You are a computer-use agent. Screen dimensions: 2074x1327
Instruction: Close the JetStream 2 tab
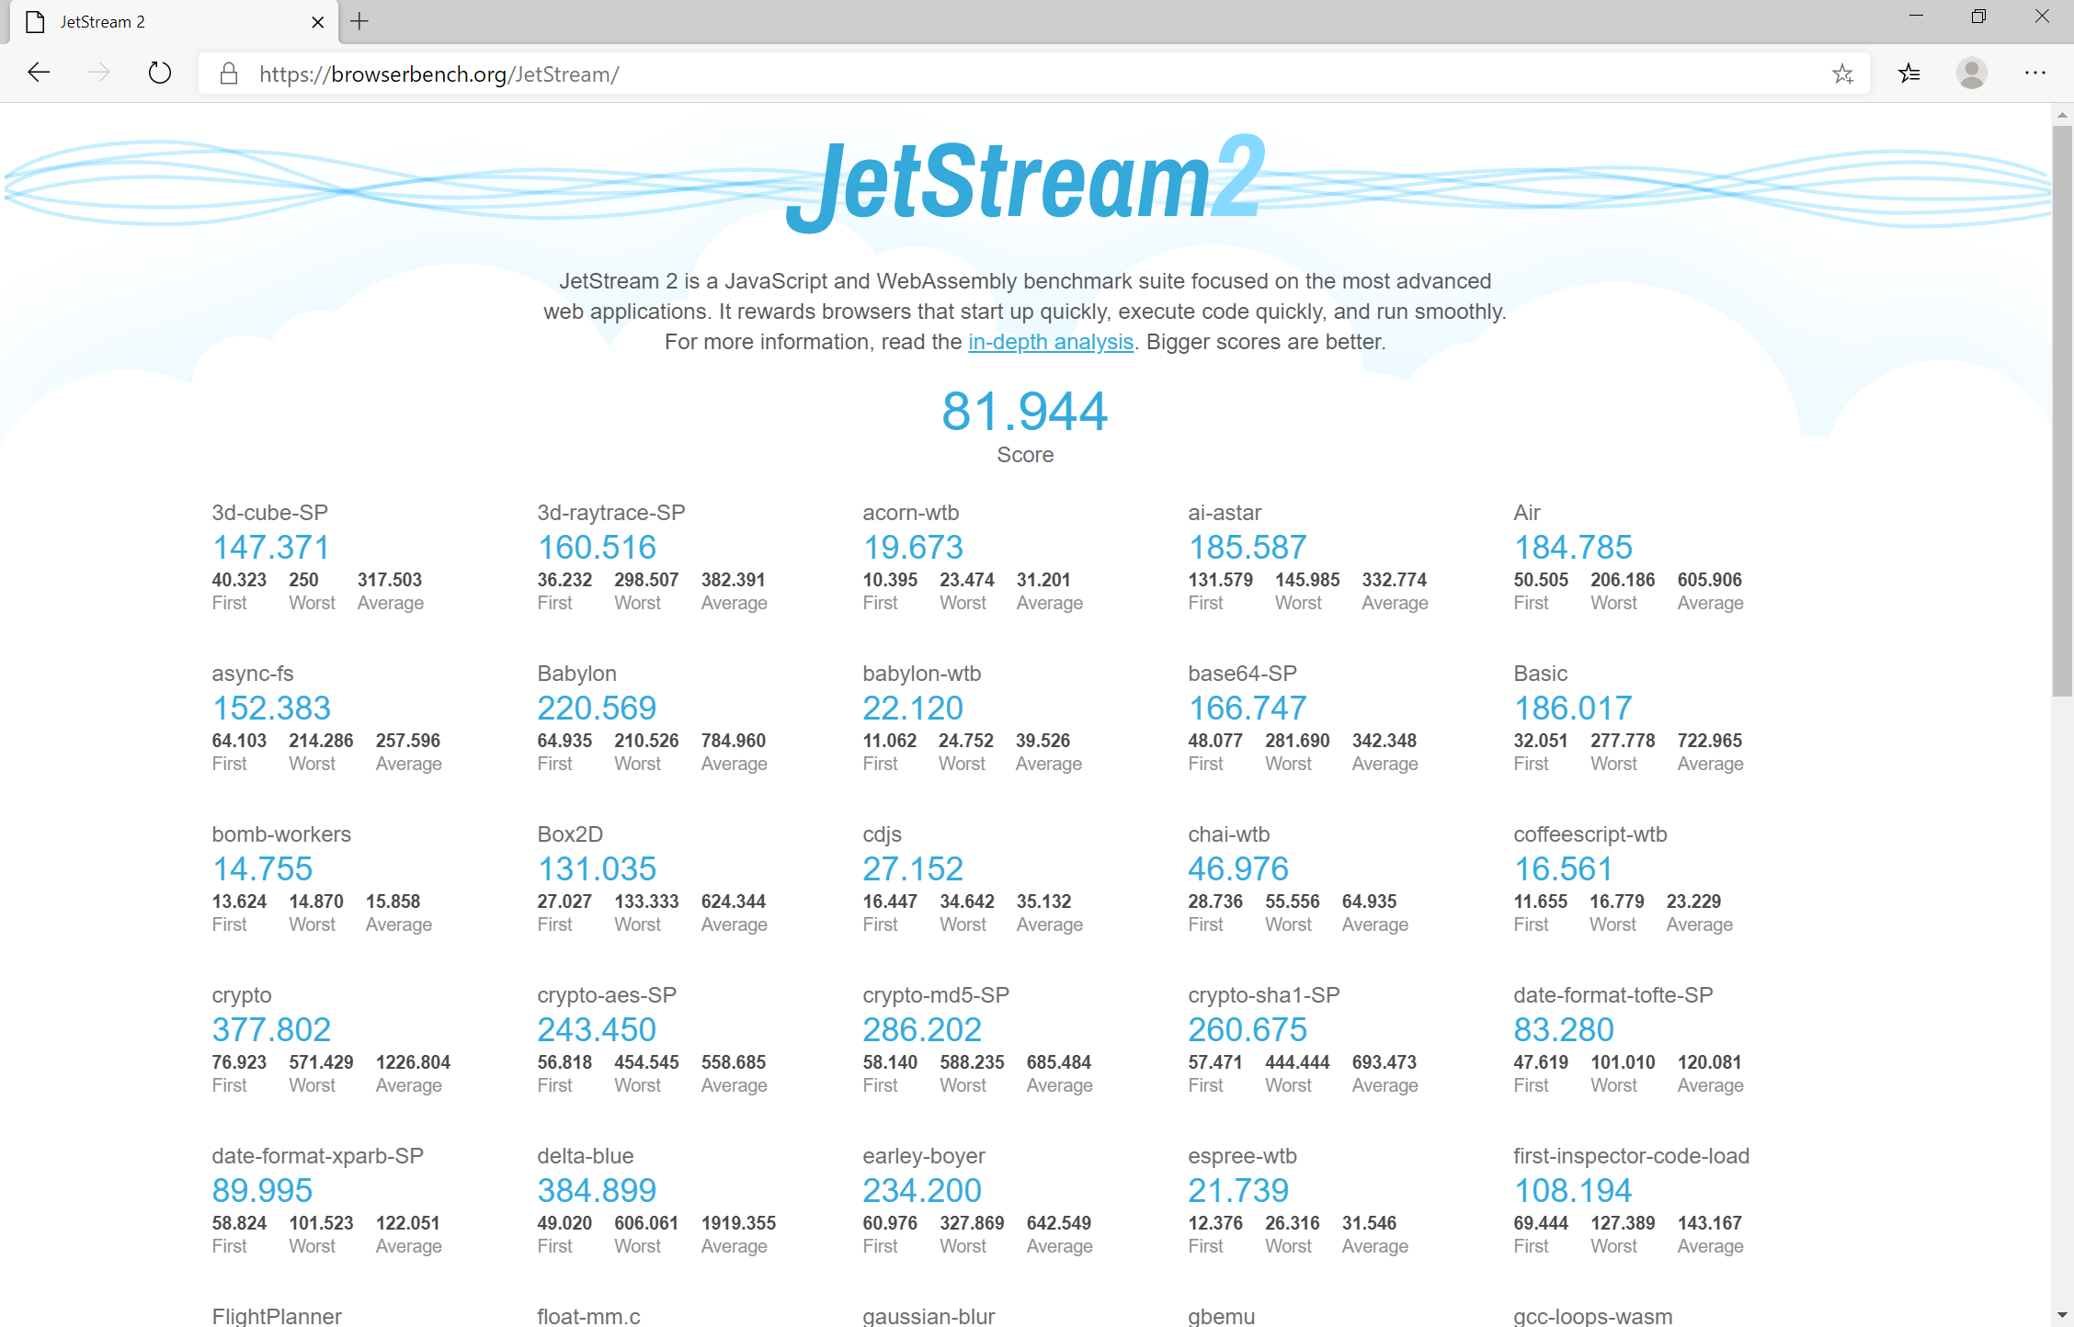click(318, 22)
